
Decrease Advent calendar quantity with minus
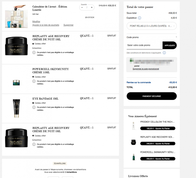point(82,7)
